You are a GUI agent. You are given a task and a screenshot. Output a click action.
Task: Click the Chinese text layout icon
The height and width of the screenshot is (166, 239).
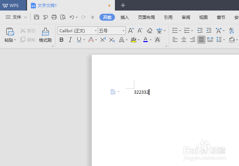click(x=219, y=31)
